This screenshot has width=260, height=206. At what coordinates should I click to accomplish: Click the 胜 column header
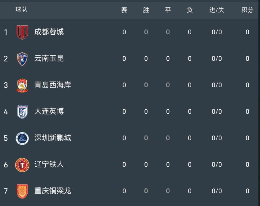pyautogui.click(x=146, y=10)
